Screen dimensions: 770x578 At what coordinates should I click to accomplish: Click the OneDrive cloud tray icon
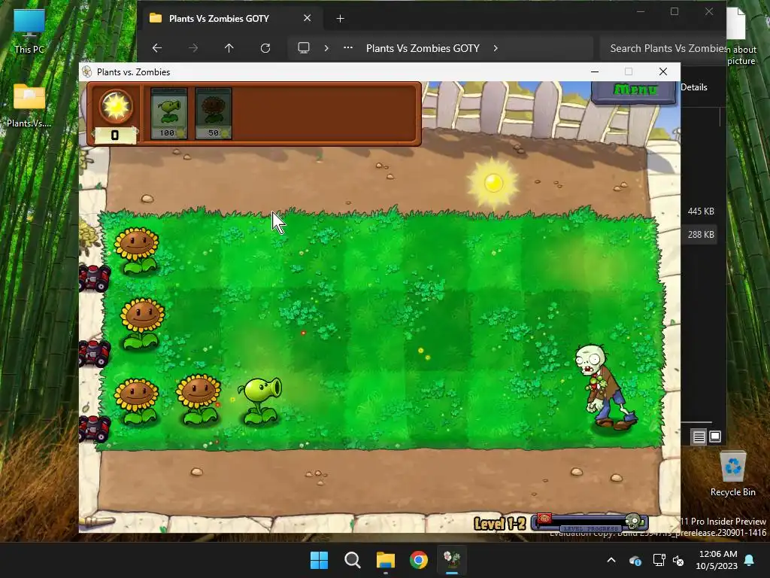click(635, 560)
